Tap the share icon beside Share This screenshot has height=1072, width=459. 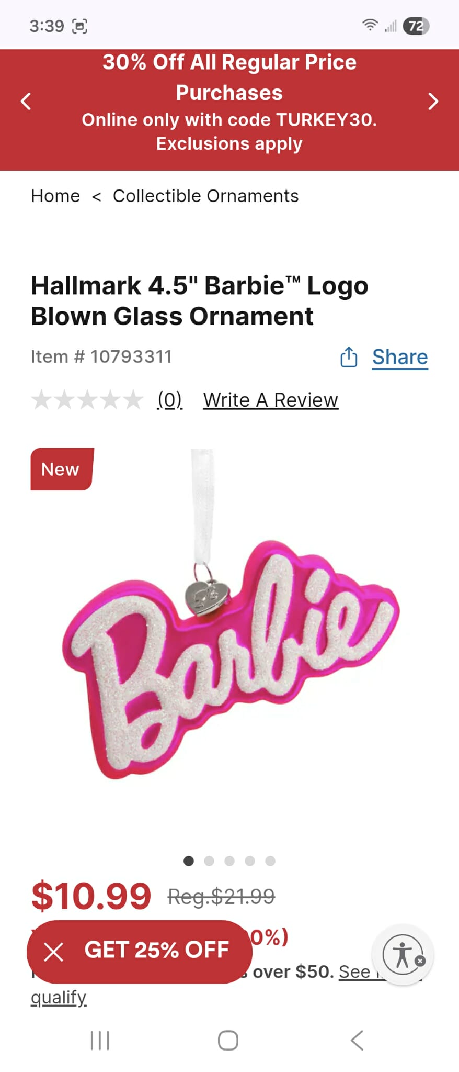point(349,357)
